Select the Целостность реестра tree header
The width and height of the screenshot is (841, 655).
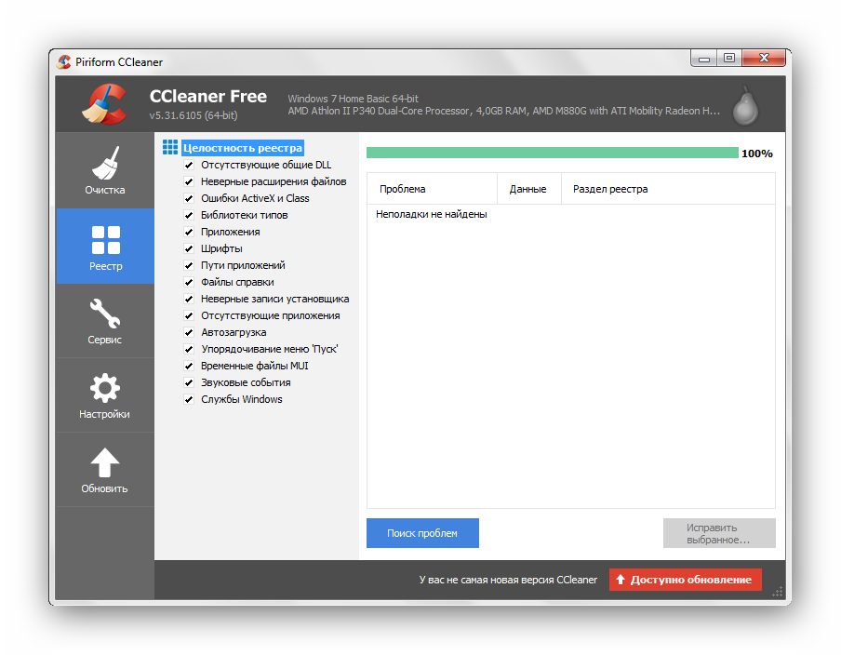tap(243, 148)
